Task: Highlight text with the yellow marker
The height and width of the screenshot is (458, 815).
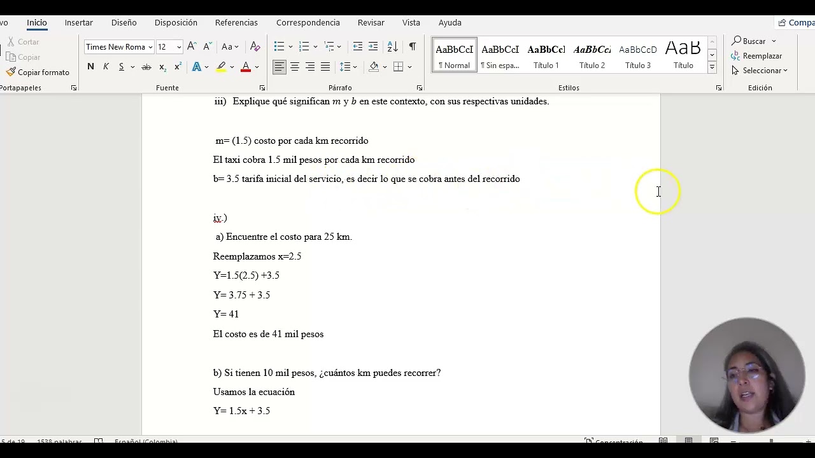Action: pos(221,67)
